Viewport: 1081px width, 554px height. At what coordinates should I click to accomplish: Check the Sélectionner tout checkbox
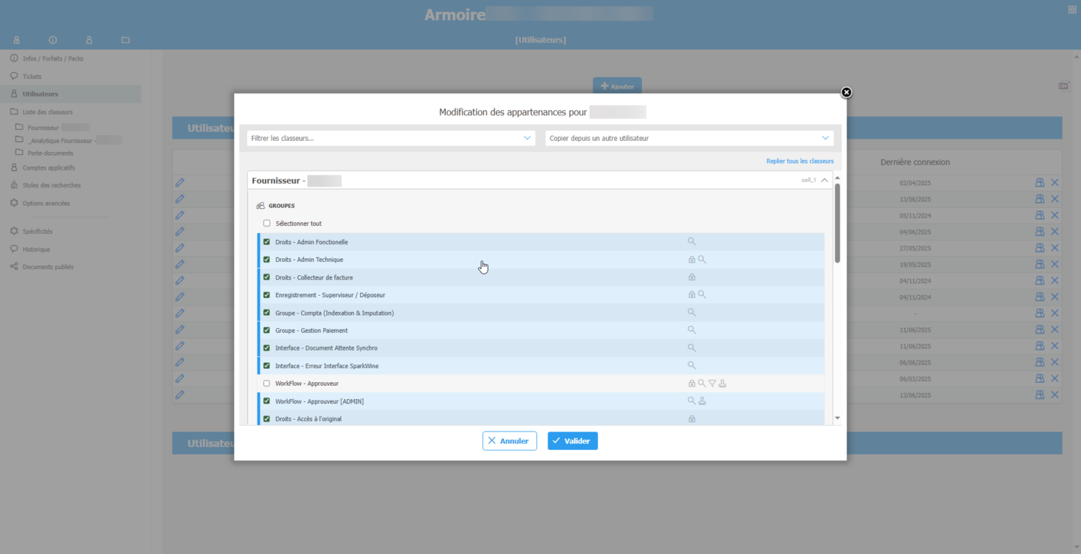point(267,224)
